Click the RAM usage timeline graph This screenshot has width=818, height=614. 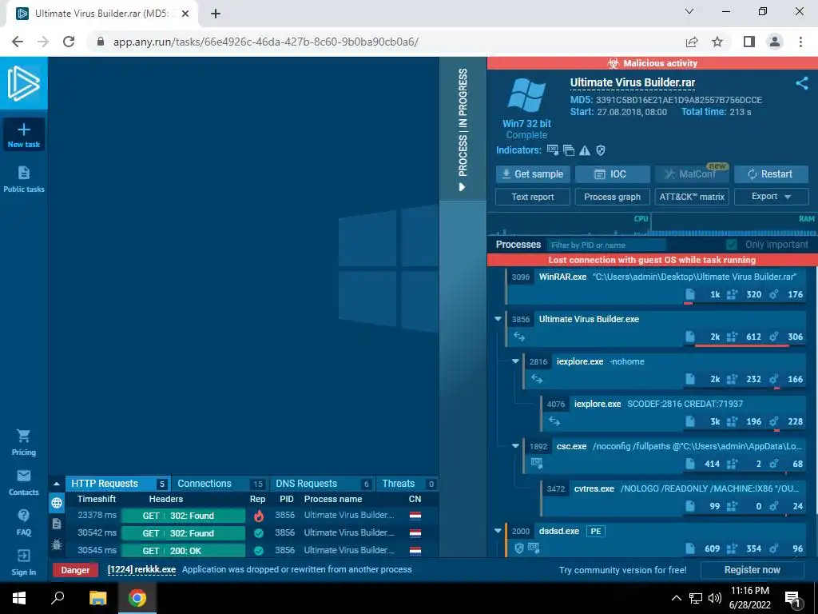click(x=733, y=225)
